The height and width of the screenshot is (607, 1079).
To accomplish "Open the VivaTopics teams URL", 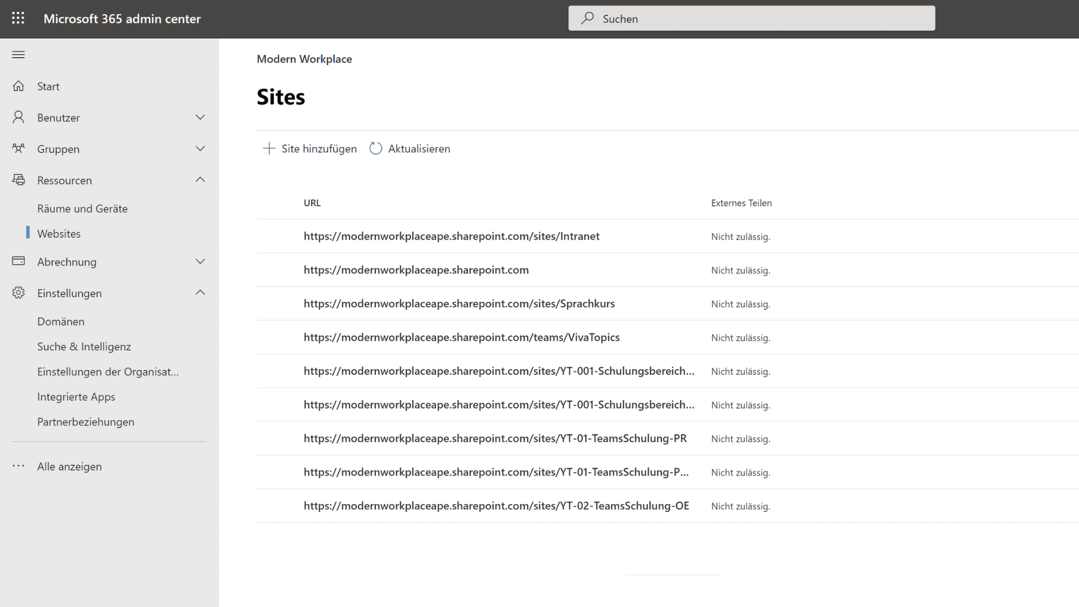I will coord(461,337).
